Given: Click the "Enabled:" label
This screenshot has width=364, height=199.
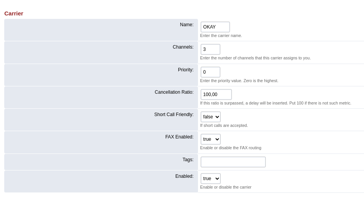Looking at the screenshot, I should click(185, 176).
